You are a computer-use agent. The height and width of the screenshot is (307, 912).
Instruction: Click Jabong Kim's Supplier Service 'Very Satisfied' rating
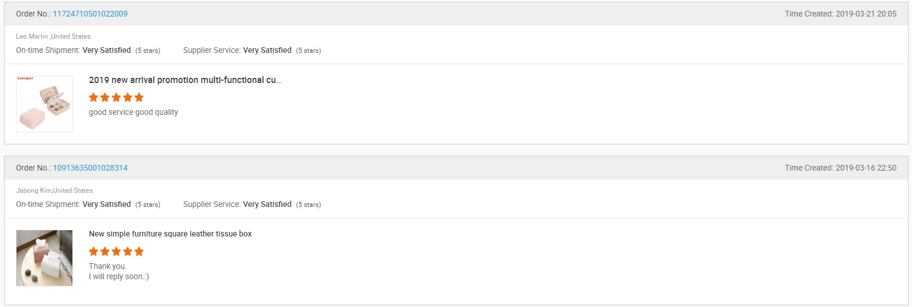[x=267, y=204]
